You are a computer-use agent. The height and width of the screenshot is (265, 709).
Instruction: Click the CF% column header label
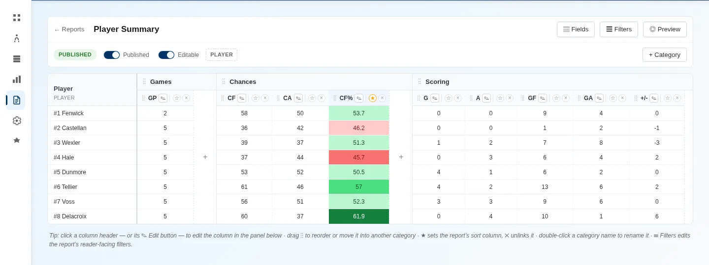(346, 98)
